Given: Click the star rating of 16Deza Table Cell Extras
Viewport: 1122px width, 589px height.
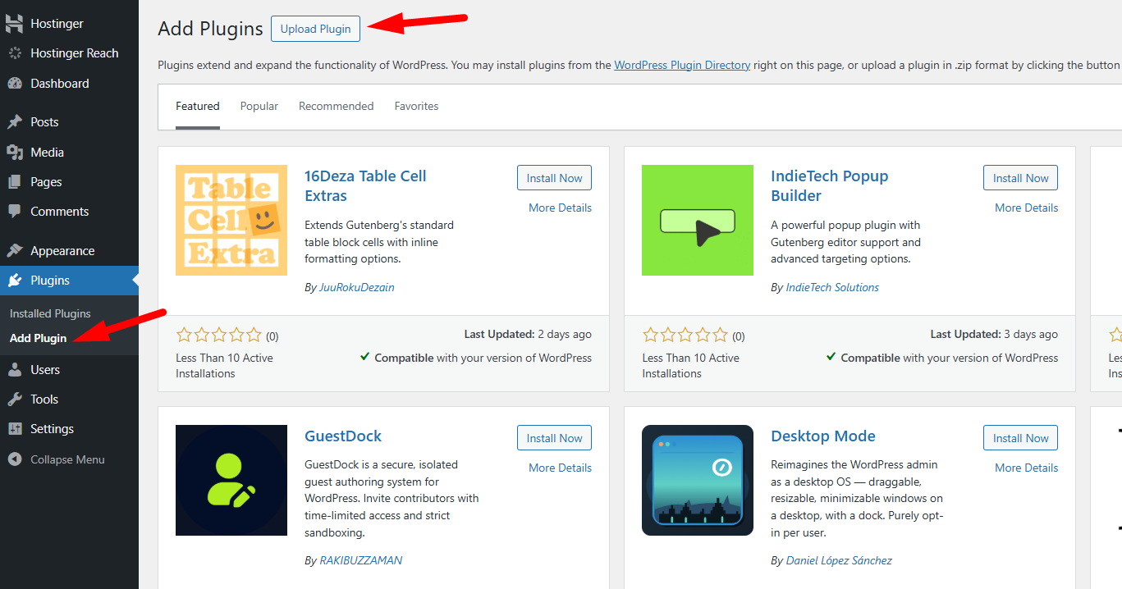Looking at the screenshot, I should pos(219,335).
